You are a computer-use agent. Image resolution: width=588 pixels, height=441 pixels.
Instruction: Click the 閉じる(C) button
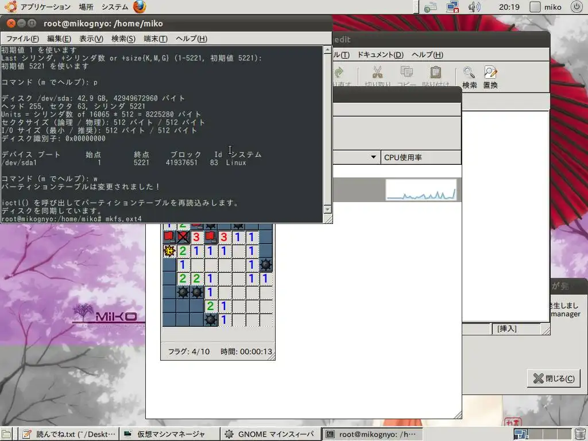(554, 378)
